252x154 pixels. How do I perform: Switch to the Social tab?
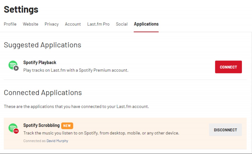coord(122,24)
